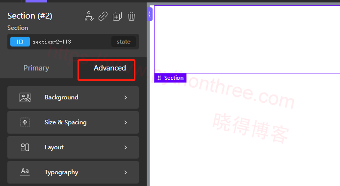Click the purple Section label on canvas

coord(170,78)
